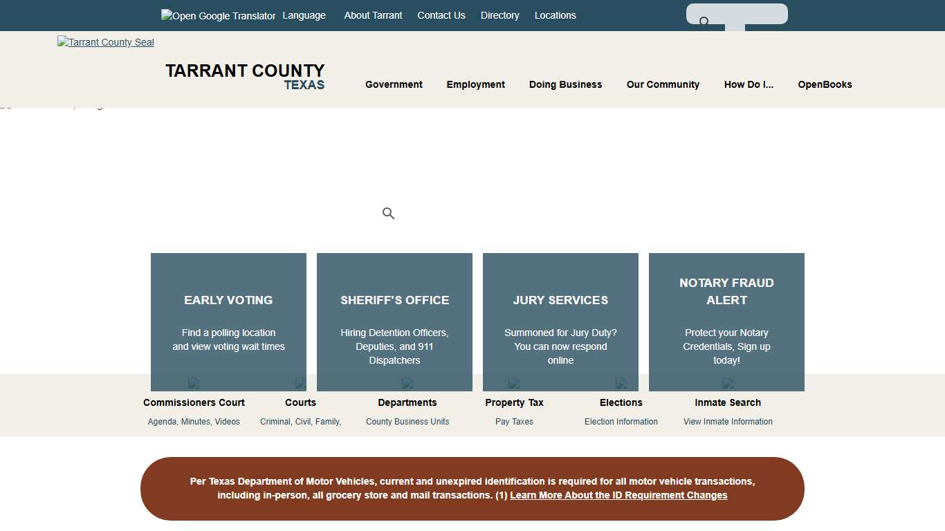Open the Contact Us page
945x531 pixels.
(x=441, y=15)
